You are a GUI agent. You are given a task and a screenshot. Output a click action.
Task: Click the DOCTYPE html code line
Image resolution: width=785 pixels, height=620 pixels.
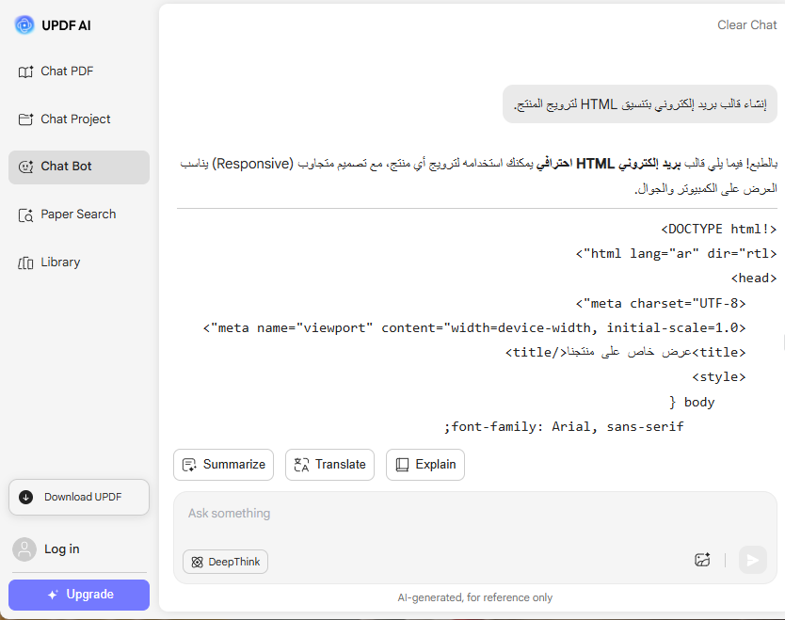click(718, 230)
